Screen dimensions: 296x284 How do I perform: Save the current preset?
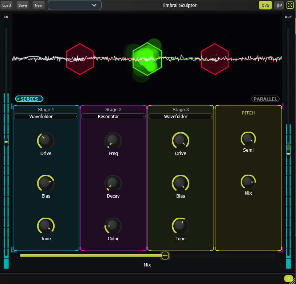pos(22,5)
